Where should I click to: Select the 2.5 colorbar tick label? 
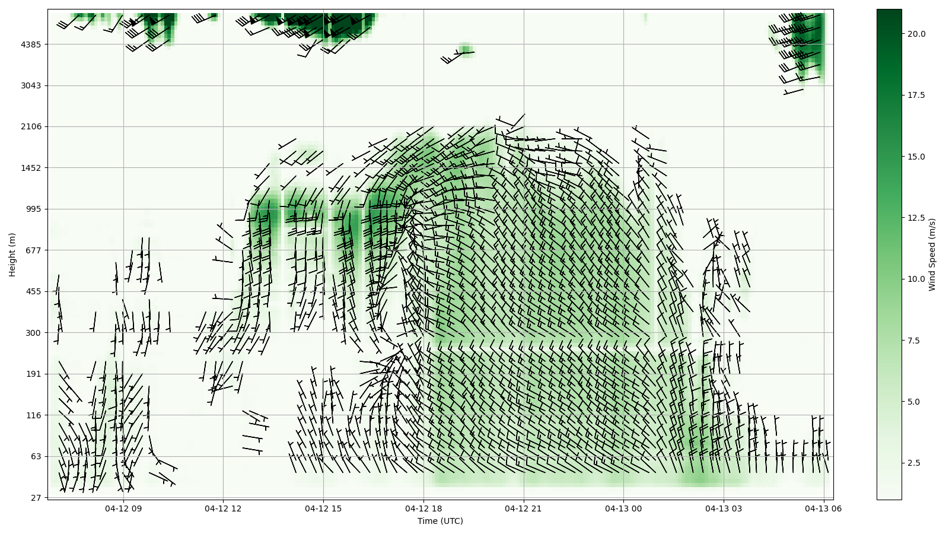[x=913, y=463]
